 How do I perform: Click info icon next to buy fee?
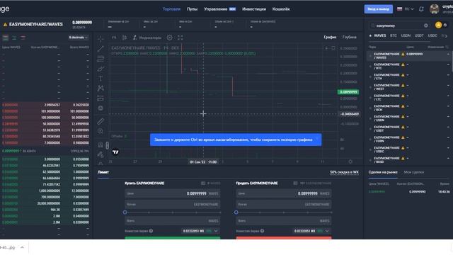coord(151,231)
